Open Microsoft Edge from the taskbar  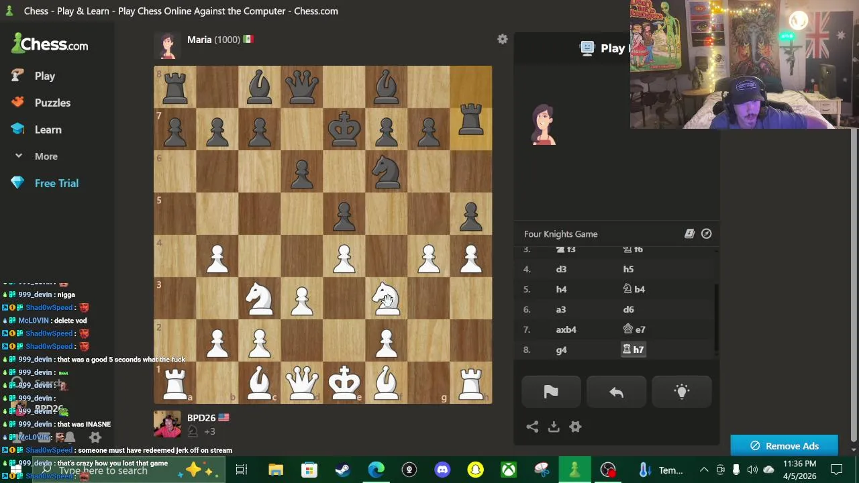376,470
